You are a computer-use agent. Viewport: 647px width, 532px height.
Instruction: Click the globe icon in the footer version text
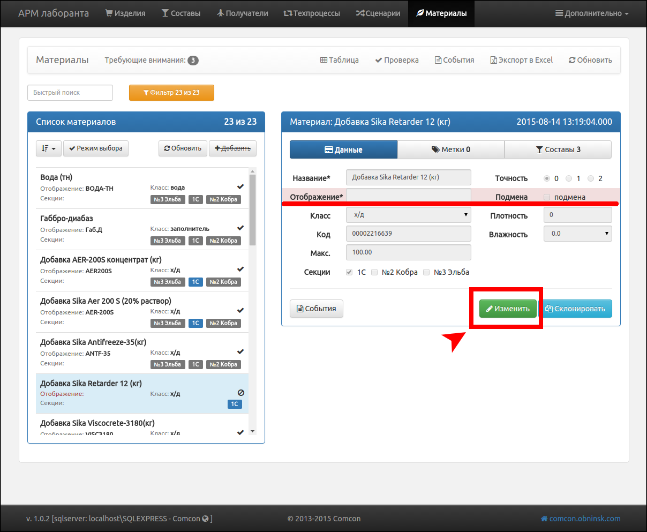205,519
